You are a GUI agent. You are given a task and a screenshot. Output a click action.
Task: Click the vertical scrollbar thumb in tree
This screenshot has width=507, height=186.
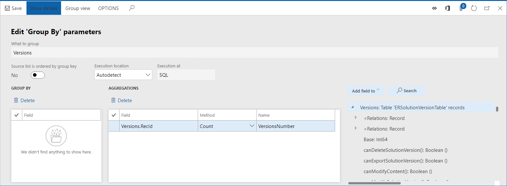point(497,109)
